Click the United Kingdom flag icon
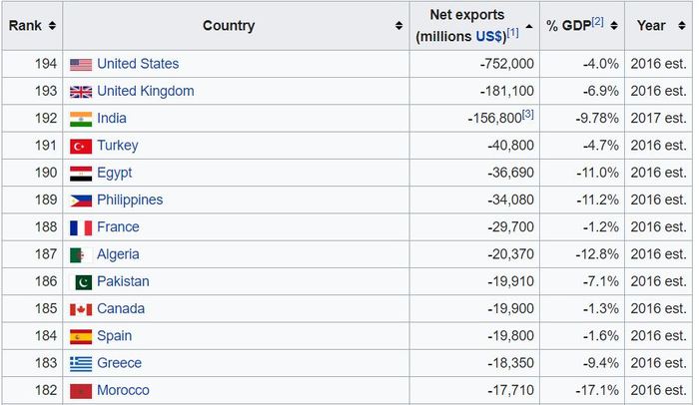Viewport: 699px width, 405px height. pyautogui.click(x=81, y=92)
